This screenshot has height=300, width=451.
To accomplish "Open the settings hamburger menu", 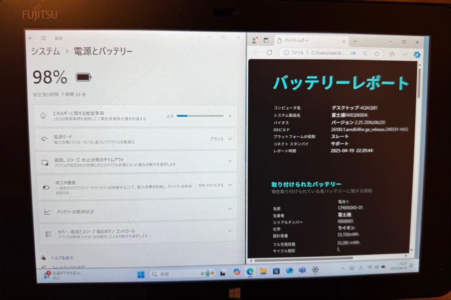I will [43, 38].
